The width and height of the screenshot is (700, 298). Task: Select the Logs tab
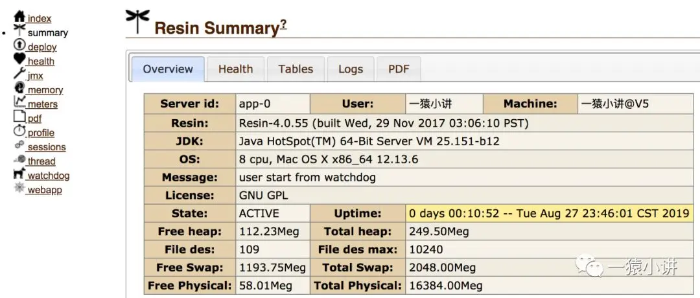tap(351, 69)
